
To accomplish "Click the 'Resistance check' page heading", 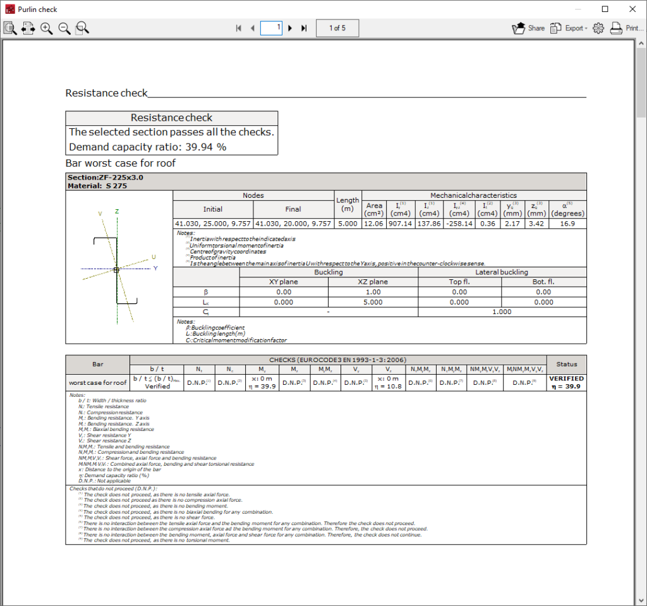I will 106,93.
